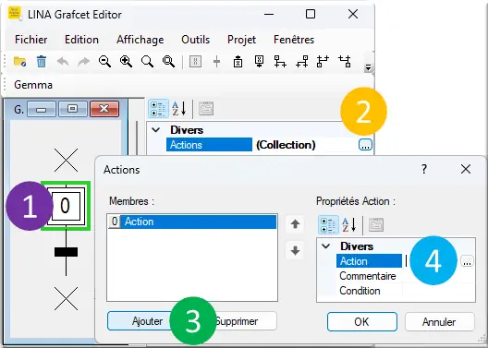
Task: Open the Fichier menu
Action: (31, 40)
